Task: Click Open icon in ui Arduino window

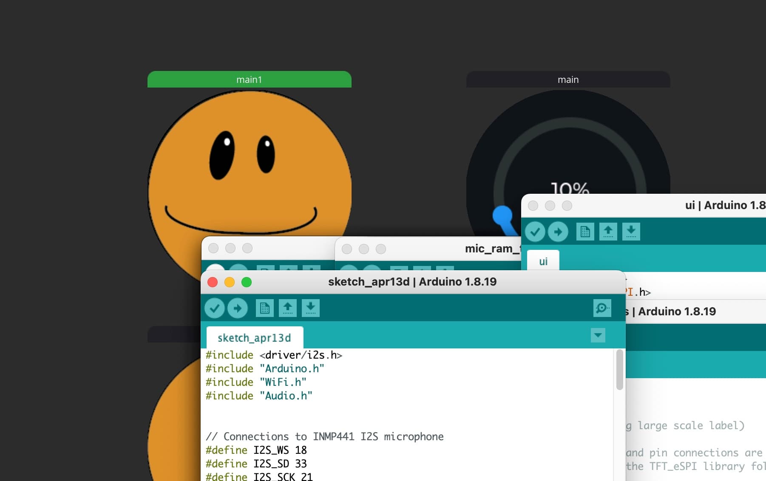Action: pyautogui.click(x=608, y=232)
